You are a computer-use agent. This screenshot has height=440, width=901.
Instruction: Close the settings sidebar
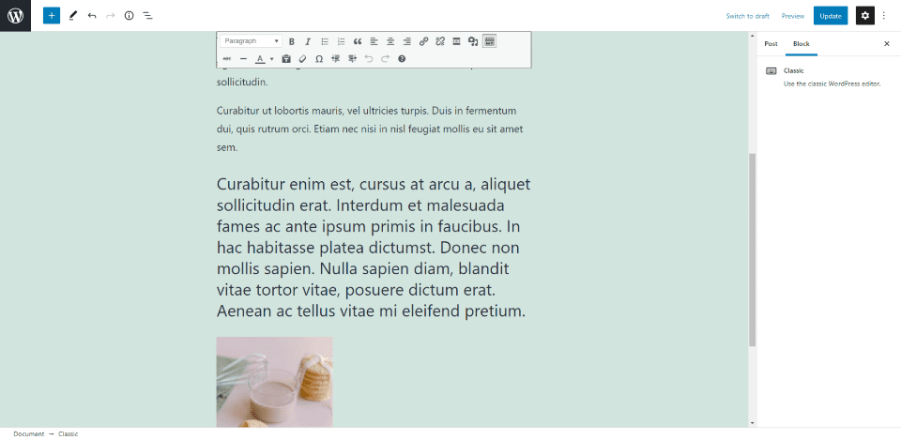click(x=887, y=44)
